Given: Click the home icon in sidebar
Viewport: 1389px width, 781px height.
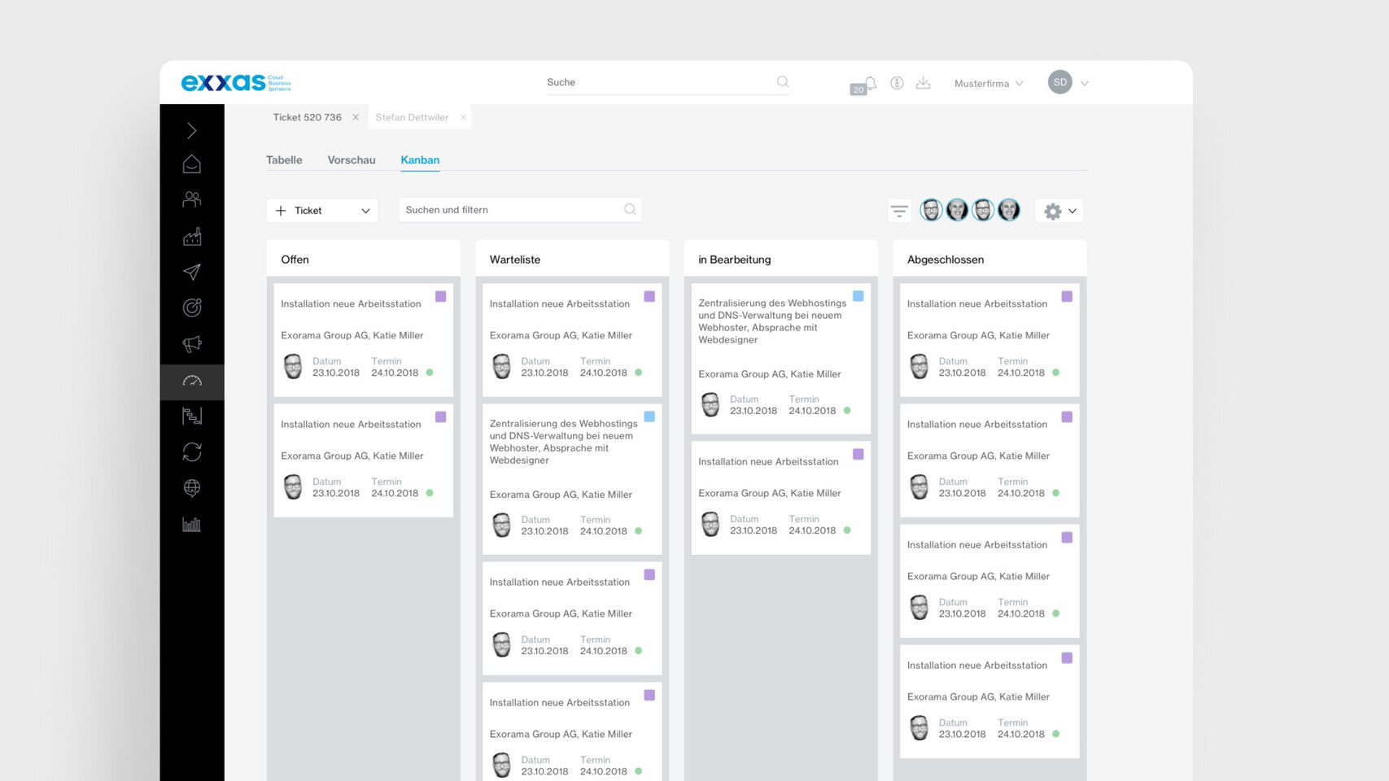Looking at the screenshot, I should pos(192,164).
